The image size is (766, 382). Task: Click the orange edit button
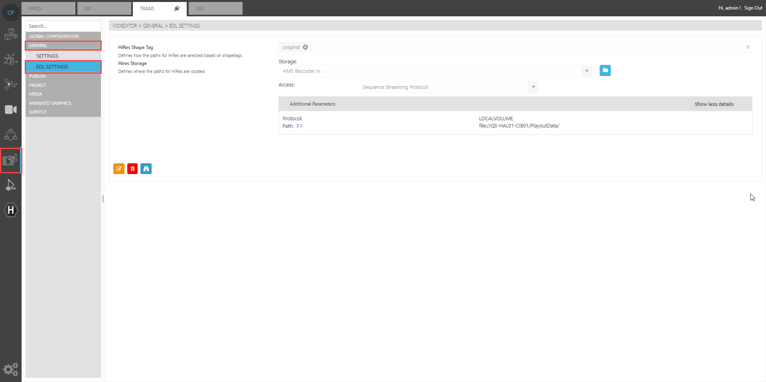(118, 169)
